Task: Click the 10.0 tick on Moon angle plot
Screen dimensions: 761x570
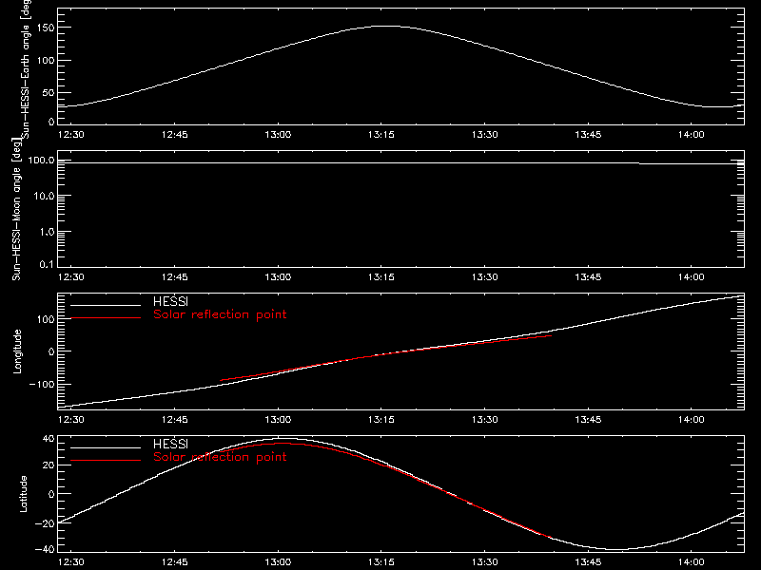Action: [44, 196]
